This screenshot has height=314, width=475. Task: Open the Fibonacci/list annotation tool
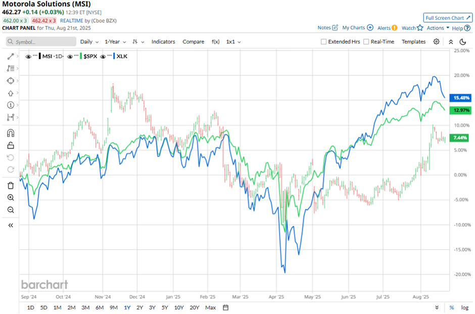click(x=10, y=68)
